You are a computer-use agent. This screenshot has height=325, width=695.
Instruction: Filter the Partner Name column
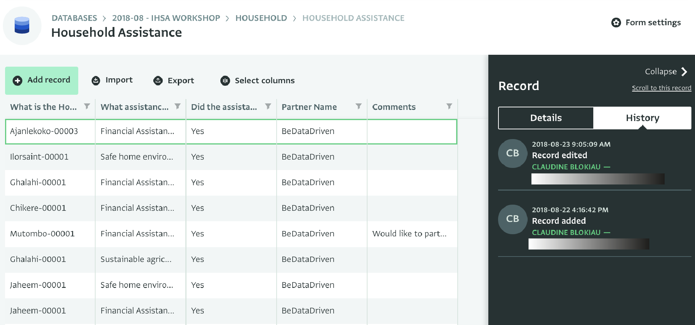[359, 106]
